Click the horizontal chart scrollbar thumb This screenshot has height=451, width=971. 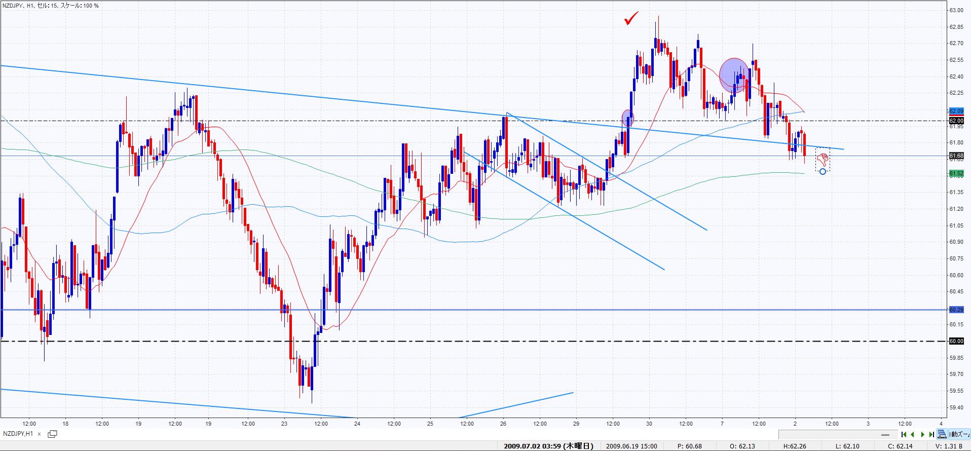click(x=885, y=435)
